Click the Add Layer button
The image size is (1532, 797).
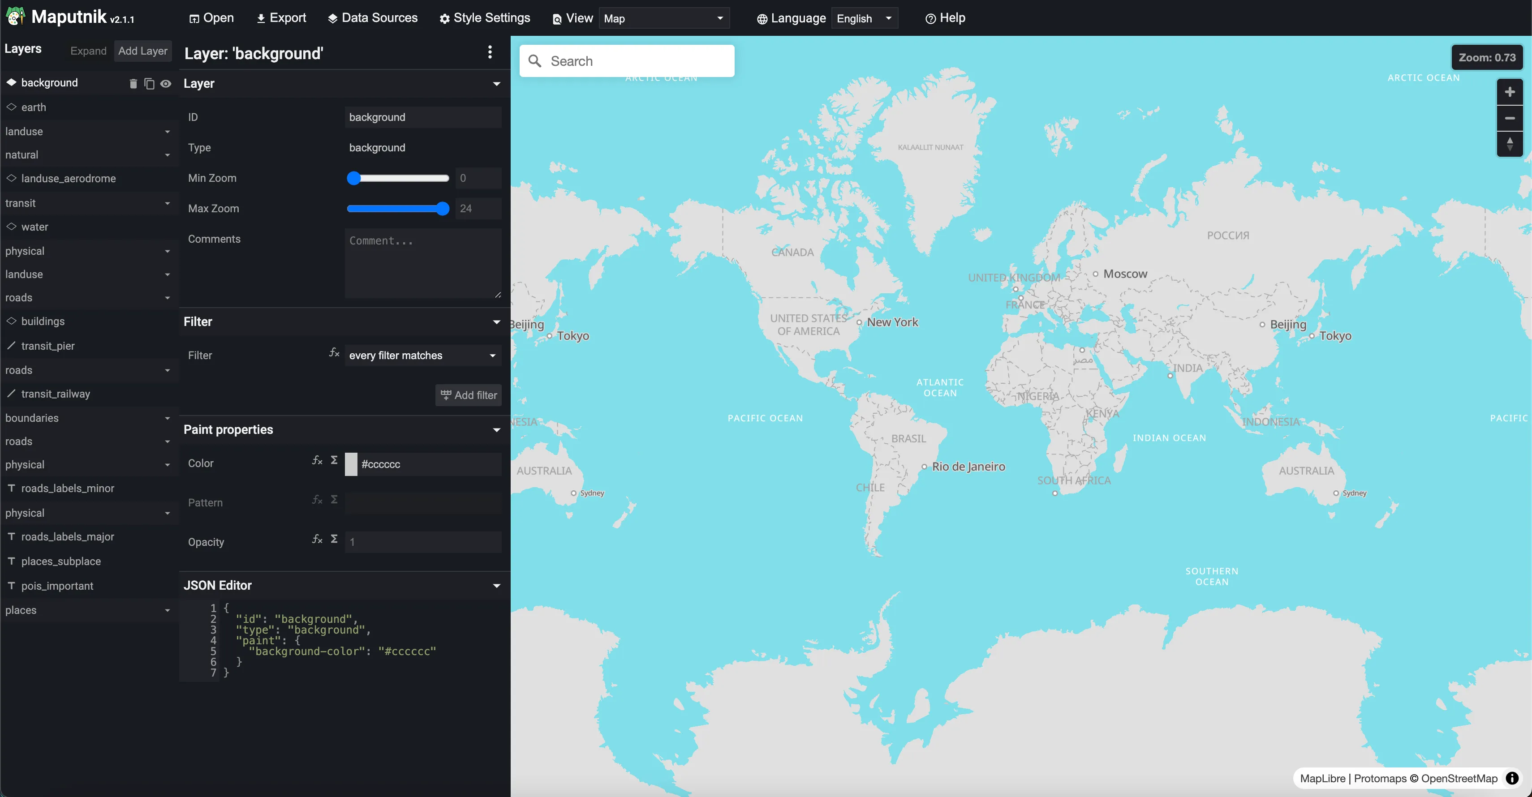tap(143, 51)
